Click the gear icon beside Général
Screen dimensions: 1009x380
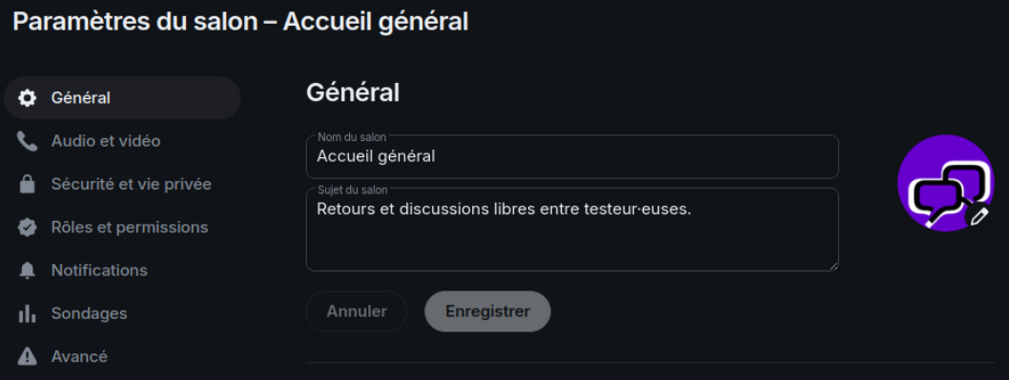(x=27, y=98)
